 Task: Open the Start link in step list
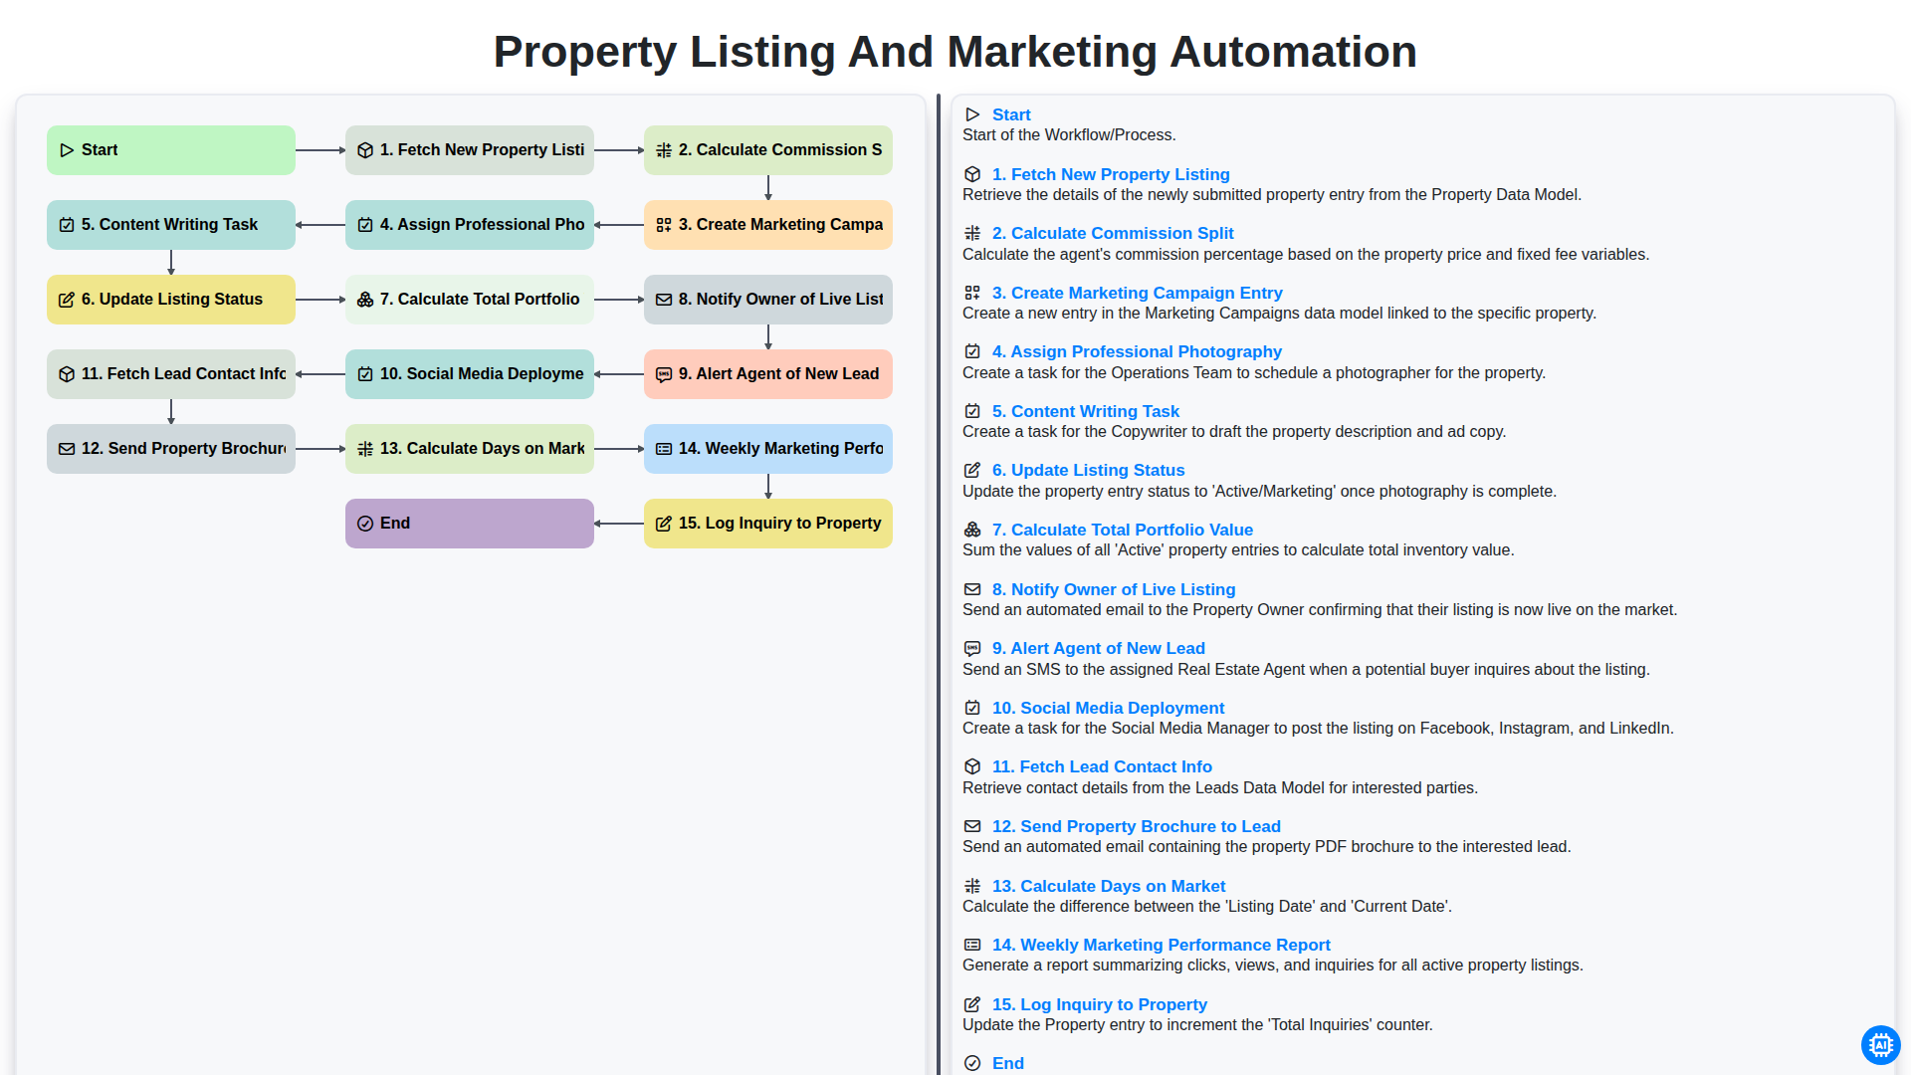click(x=1011, y=114)
